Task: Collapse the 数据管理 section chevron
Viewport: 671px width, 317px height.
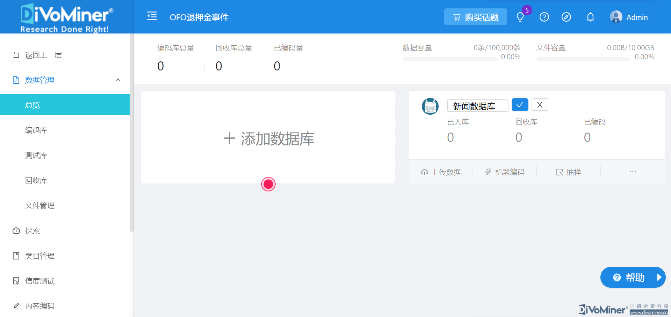Action: coord(118,80)
